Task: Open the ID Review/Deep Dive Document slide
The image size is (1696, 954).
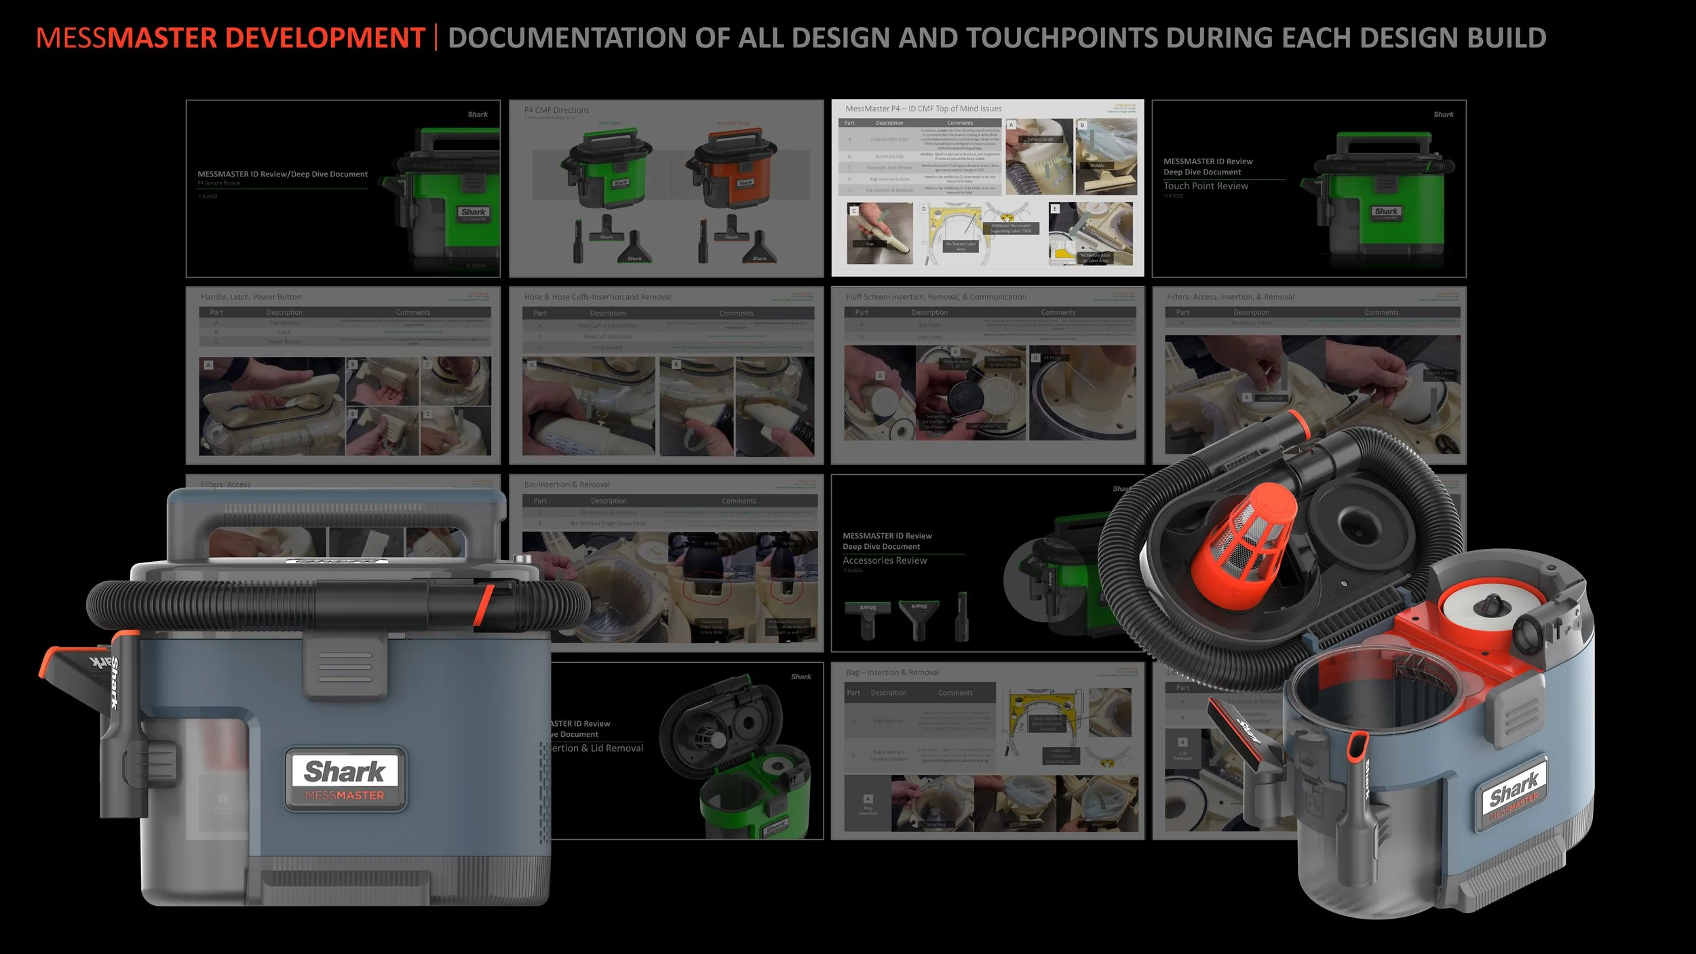Action: pyautogui.click(x=305, y=188)
